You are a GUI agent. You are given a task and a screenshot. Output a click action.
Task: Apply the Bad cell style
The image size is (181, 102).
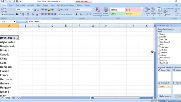coord(133,10)
